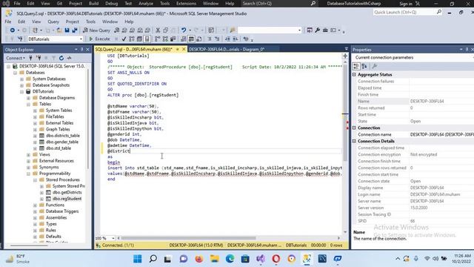Click the Save icon in toolbar
This screenshot has height=267, width=474.
[x=67, y=30]
